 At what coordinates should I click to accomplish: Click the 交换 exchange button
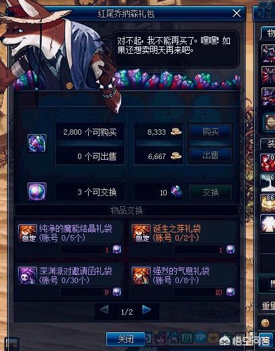[210, 192]
